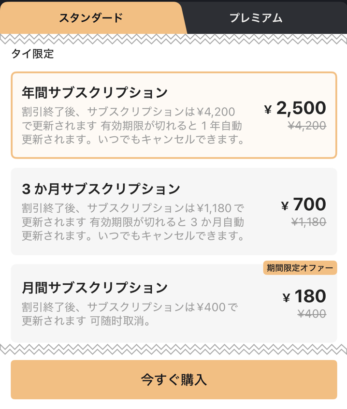This screenshot has height=409, width=347.
Task: Click the yen symbol beside 700
Action: tap(285, 206)
